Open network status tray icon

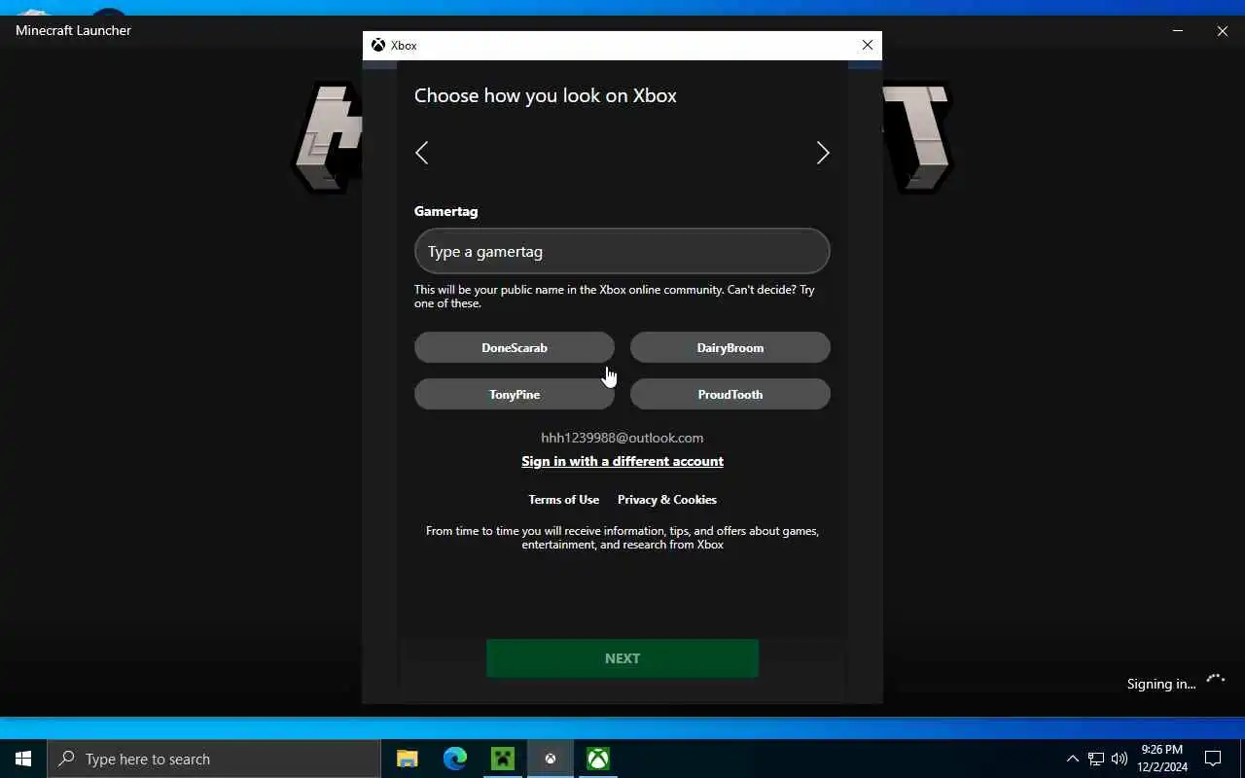[x=1096, y=759]
